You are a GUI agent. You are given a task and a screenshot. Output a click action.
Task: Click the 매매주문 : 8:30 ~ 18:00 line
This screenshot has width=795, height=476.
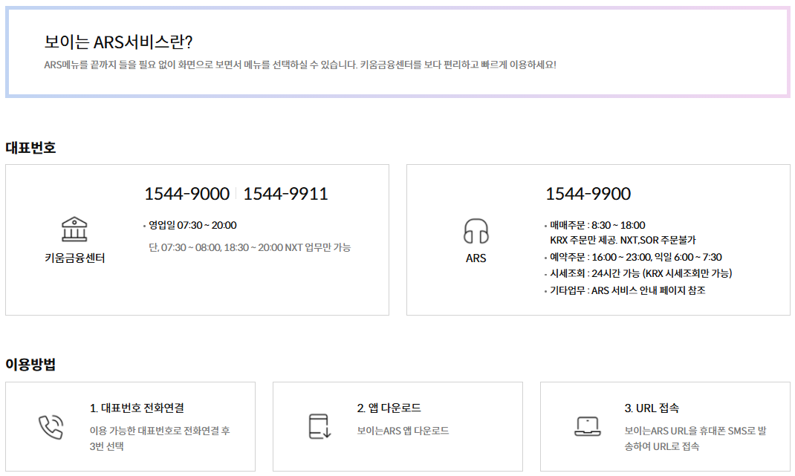[x=597, y=225]
